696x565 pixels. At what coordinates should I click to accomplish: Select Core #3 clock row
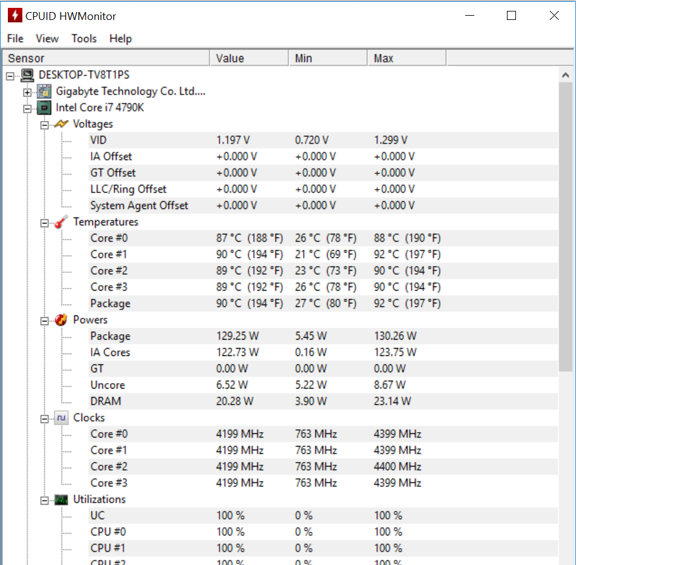click(323, 483)
